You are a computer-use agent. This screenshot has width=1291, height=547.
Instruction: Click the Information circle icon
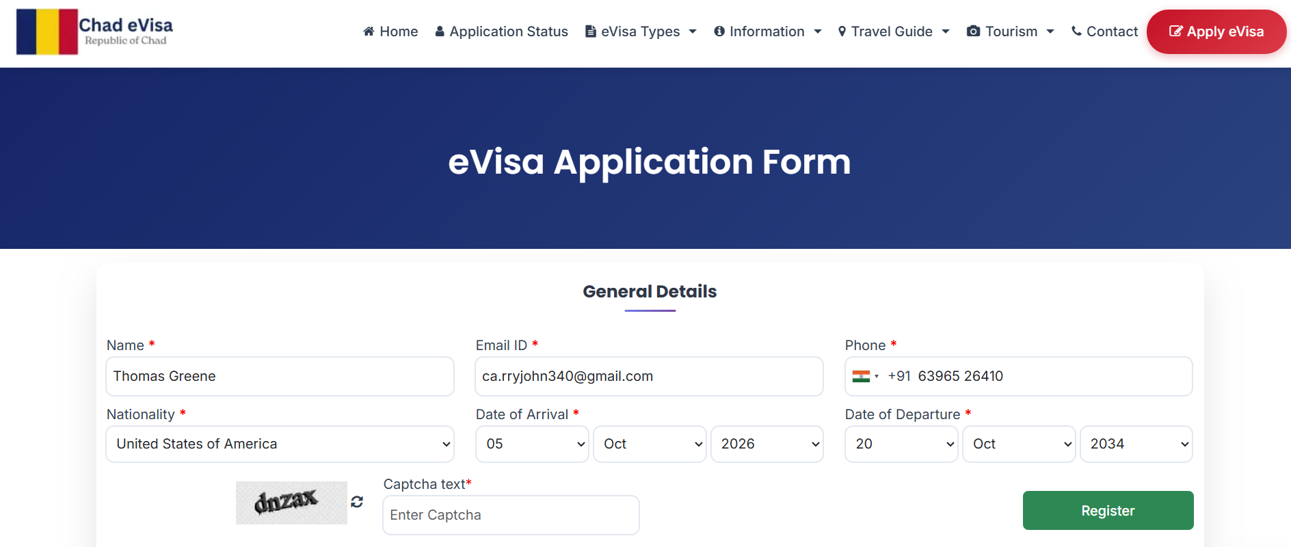[x=719, y=31]
